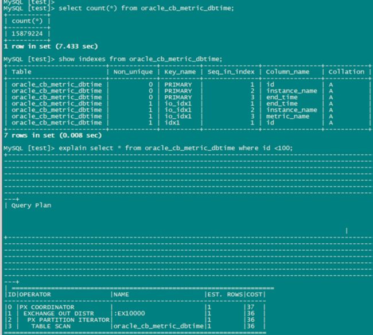The image size is (373, 335).
Task: Select the metric_name column value
Action: [x=287, y=116]
